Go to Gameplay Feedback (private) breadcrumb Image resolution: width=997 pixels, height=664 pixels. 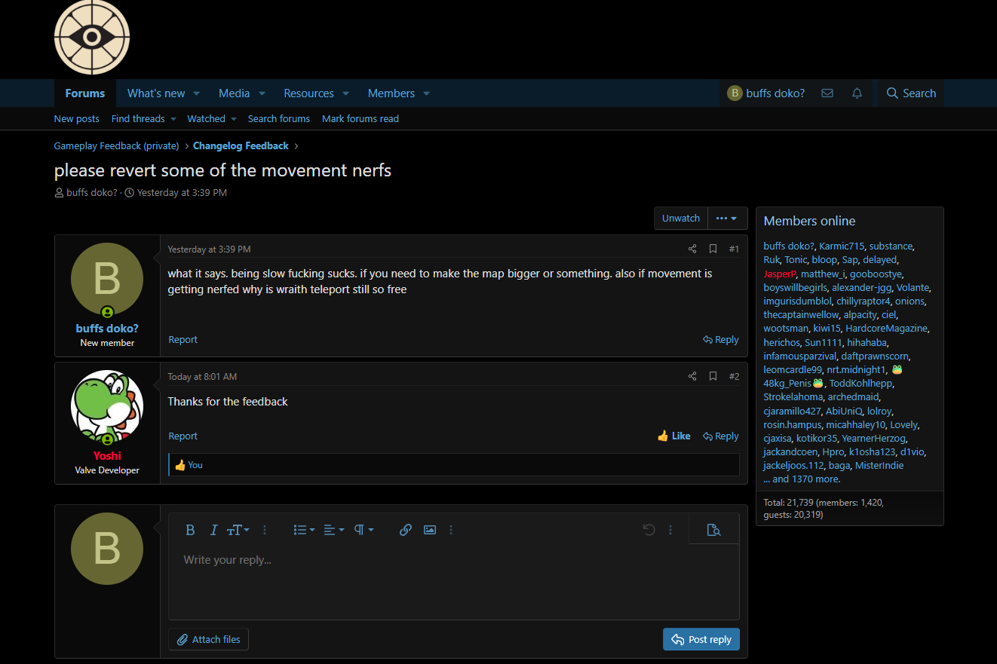(x=116, y=145)
